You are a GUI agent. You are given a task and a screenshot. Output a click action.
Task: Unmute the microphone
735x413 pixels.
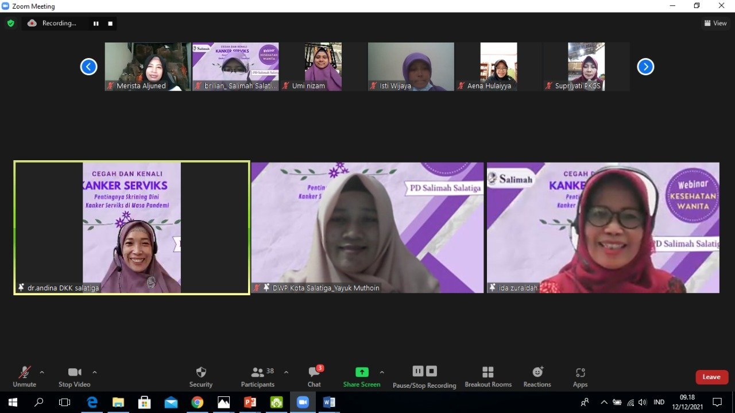tap(24, 377)
